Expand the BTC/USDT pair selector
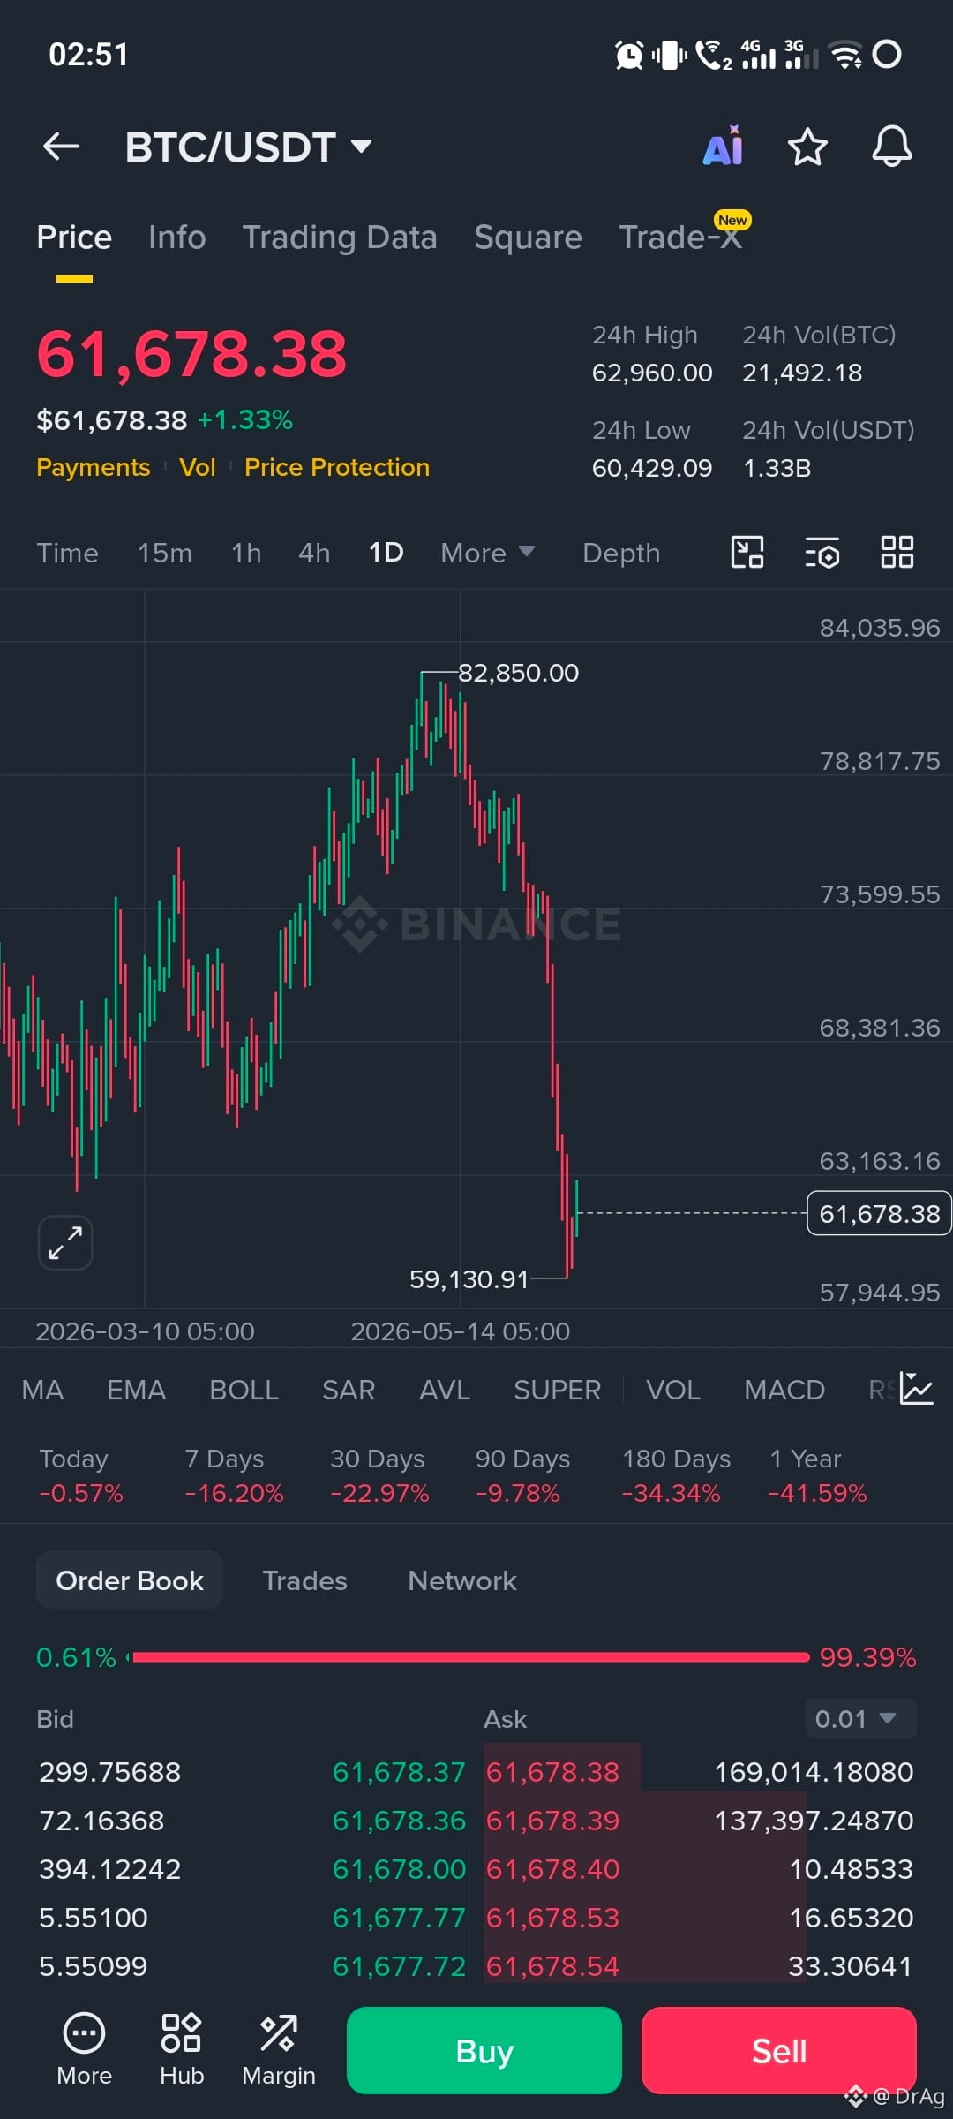Screen dimensions: 953x2119 (x=249, y=147)
